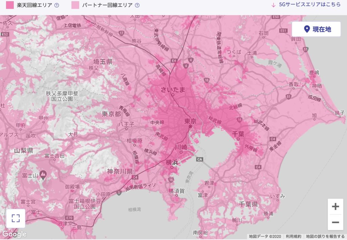The height and width of the screenshot is (240, 347).
Task: Click the 富士箱根伊豆国立公園 label
Action: pos(85,204)
